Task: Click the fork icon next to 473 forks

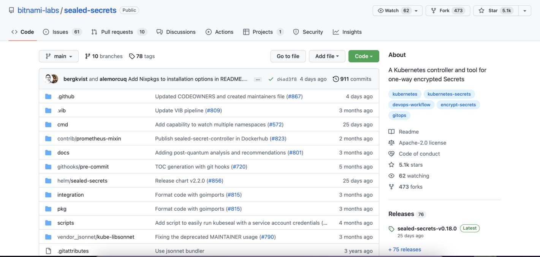Action: [391, 187]
